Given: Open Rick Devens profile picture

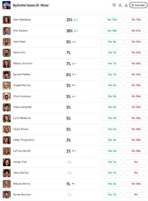Looking at the screenshot, I should pos(7,31).
